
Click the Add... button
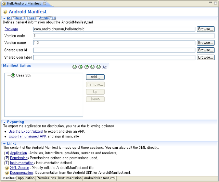pyautogui.click(x=95, y=77)
